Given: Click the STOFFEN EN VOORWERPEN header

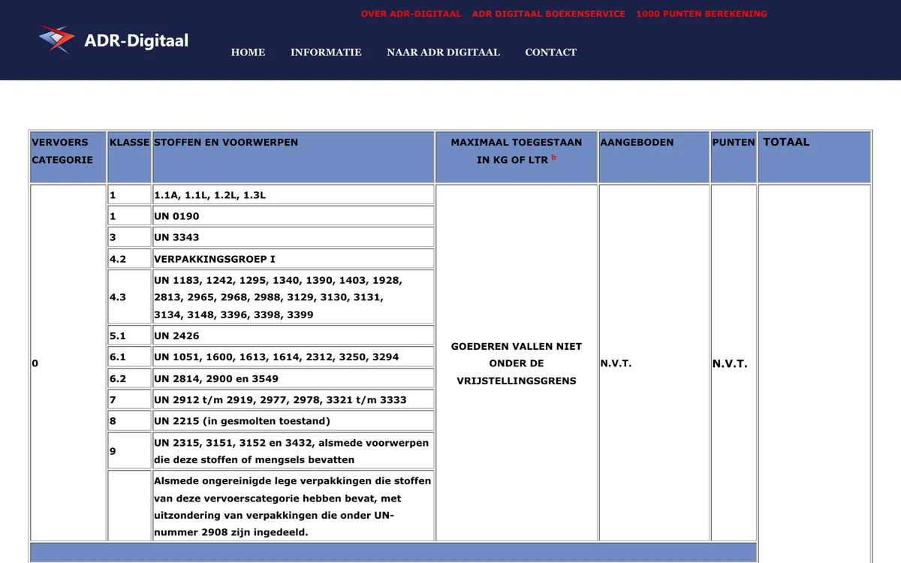Looking at the screenshot, I should point(294,158).
